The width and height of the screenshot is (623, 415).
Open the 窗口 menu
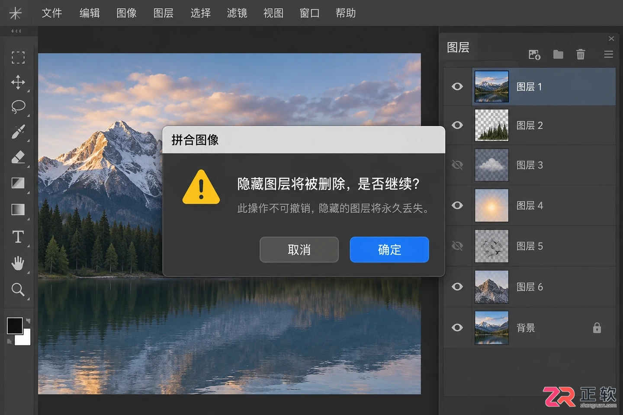click(309, 13)
